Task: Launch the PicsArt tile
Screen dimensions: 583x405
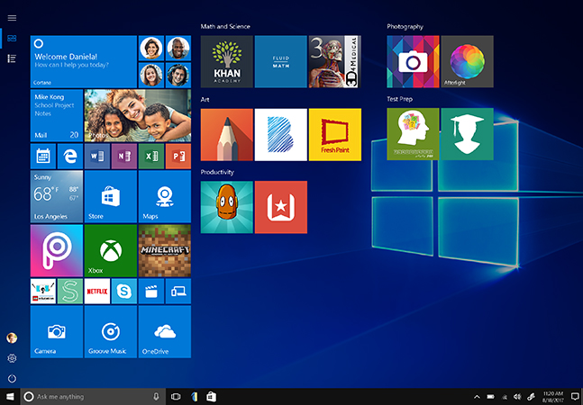Action: coord(57,250)
